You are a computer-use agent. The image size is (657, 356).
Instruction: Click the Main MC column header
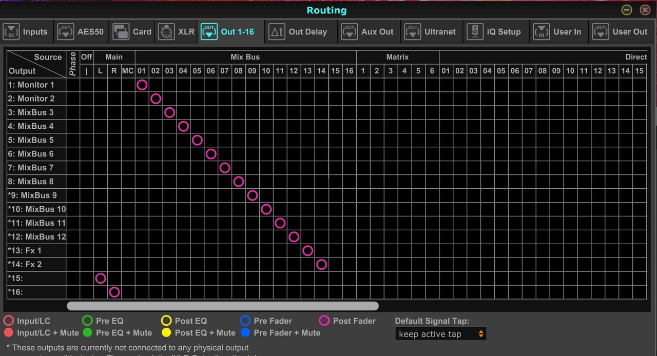pyautogui.click(x=128, y=71)
